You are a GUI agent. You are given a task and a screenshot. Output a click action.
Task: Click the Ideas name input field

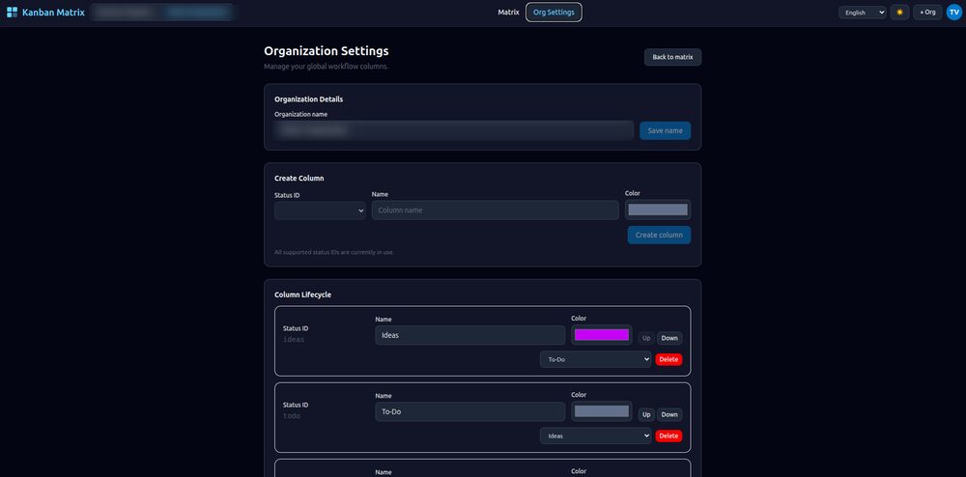pyautogui.click(x=470, y=335)
